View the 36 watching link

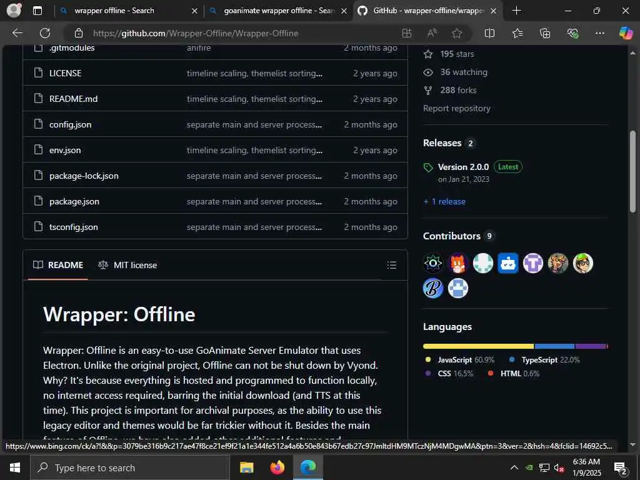tap(456, 72)
